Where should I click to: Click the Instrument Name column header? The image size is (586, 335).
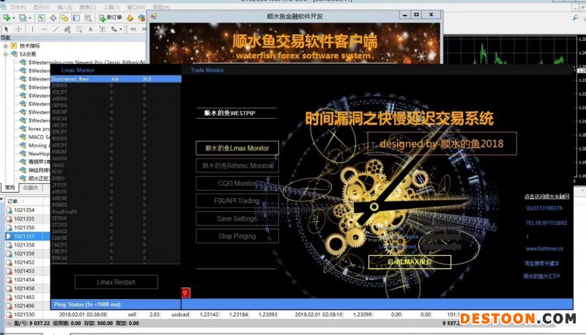[70, 79]
